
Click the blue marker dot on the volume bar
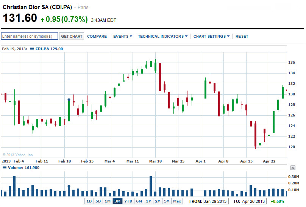point(69,186)
